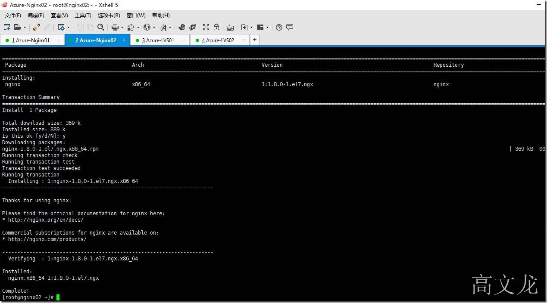The height and width of the screenshot is (303, 547).
Task: Expand the Properties gear dropdown arrow
Action: [x=68, y=27]
